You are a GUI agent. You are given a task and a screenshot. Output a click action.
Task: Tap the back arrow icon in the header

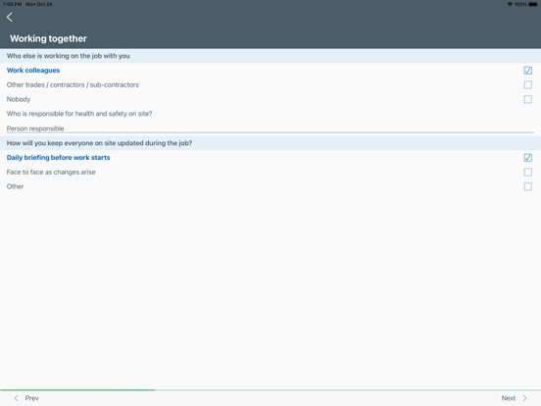point(10,18)
